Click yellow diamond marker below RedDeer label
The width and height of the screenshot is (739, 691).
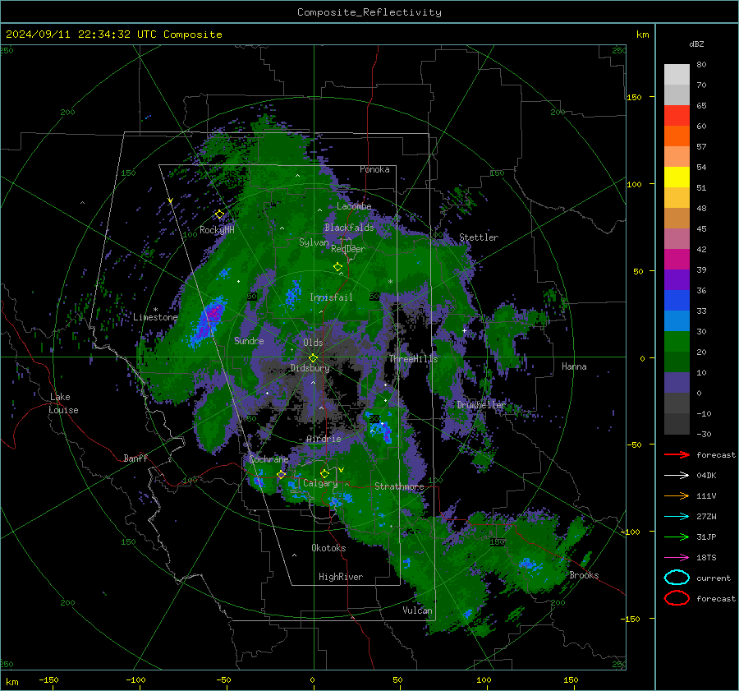[x=338, y=267]
